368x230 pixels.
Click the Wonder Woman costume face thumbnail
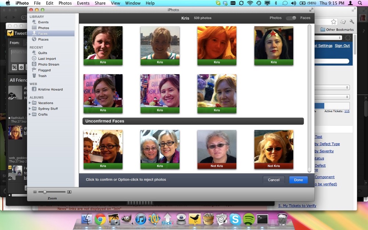(x=273, y=43)
